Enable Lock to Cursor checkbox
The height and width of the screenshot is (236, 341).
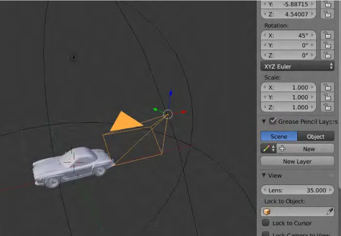coord(266,223)
